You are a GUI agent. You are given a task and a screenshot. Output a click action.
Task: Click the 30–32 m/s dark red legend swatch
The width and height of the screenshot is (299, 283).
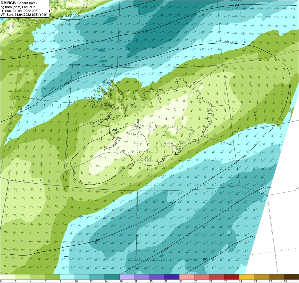(231, 277)
